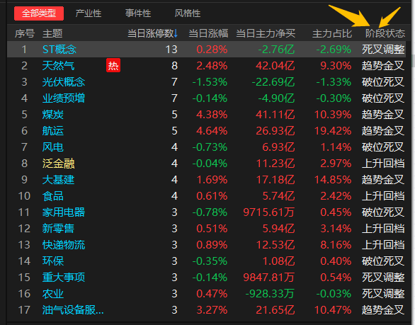This screenshot has height=325, width=415.
Task: Open the 风格性 tab
Action: point(188,13)
